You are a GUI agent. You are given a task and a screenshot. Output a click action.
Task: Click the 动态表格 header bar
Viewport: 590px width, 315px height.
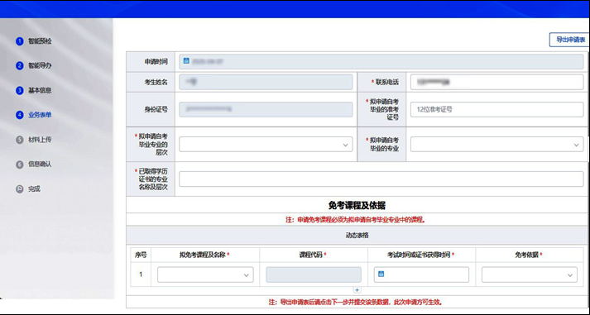(x=357, y=235)
